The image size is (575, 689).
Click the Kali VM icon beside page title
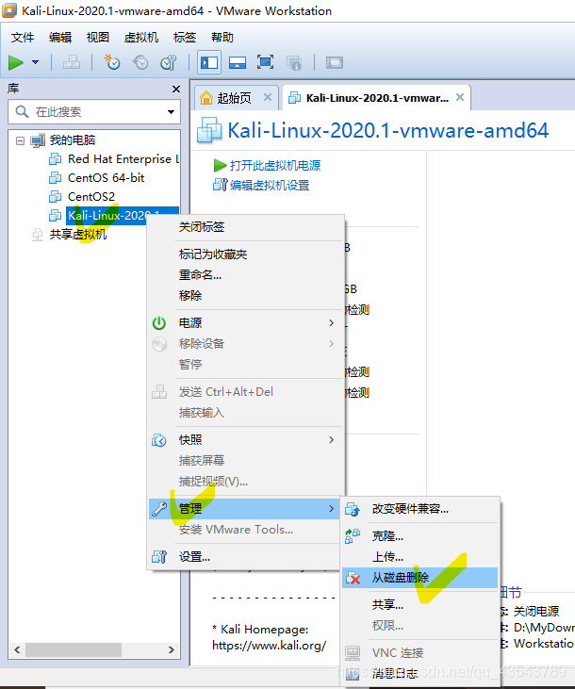point(209,130)
